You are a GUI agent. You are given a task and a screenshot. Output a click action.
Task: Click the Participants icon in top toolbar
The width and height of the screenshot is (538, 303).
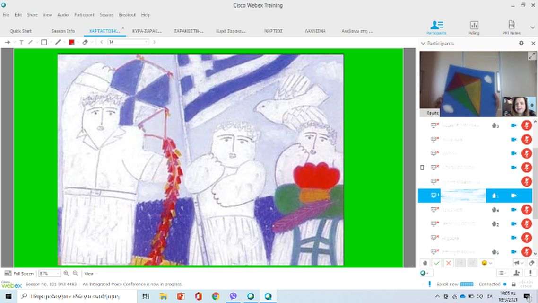[437, 27]
